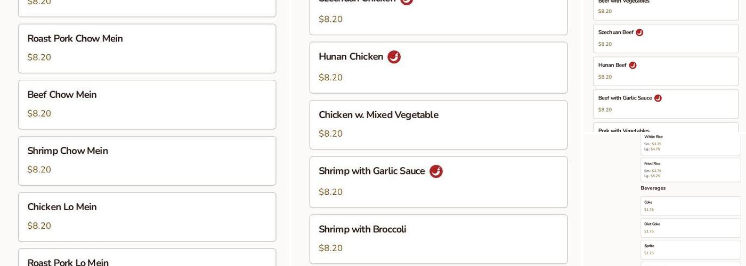Select the Hunan Chicken dish name
Viewport: 746px width, 266px height.
(351, 57)
